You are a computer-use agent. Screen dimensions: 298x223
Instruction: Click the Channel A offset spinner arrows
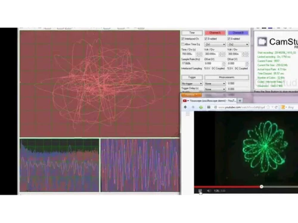click(224, 64)
